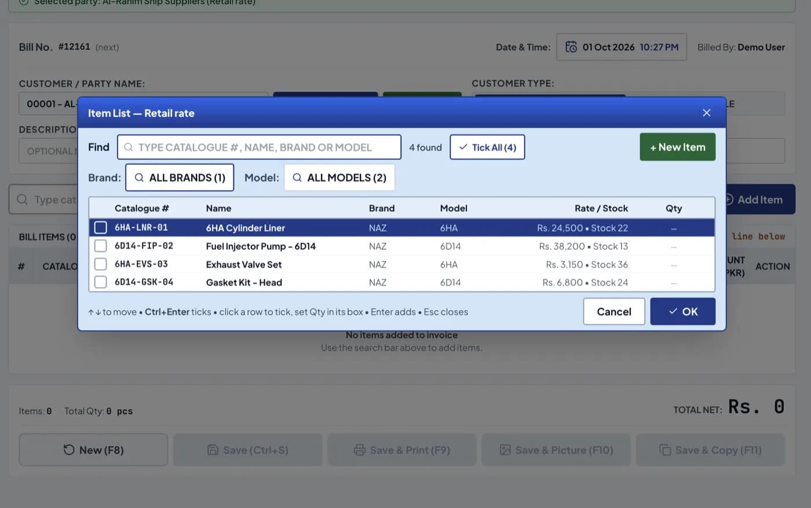
Task: Tick the checkbox for 6D14-FIP-02
Action: pyautogui.click(x=101, y=246)
